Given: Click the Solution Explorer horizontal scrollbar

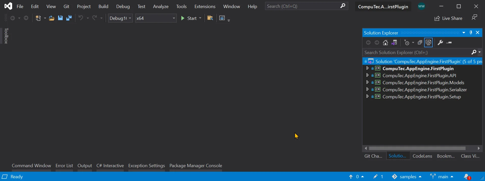Looking at the screenshot, I should (x=417, y=148).
